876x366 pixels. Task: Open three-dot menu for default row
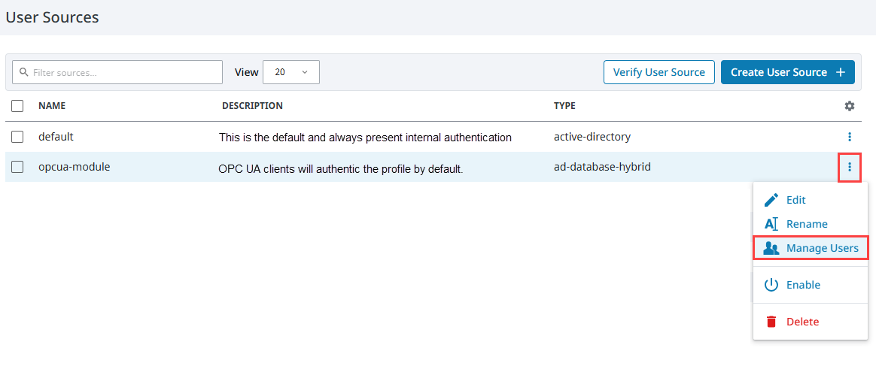[850, 137]
